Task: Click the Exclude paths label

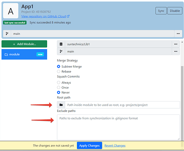Action: pos(66,111)
